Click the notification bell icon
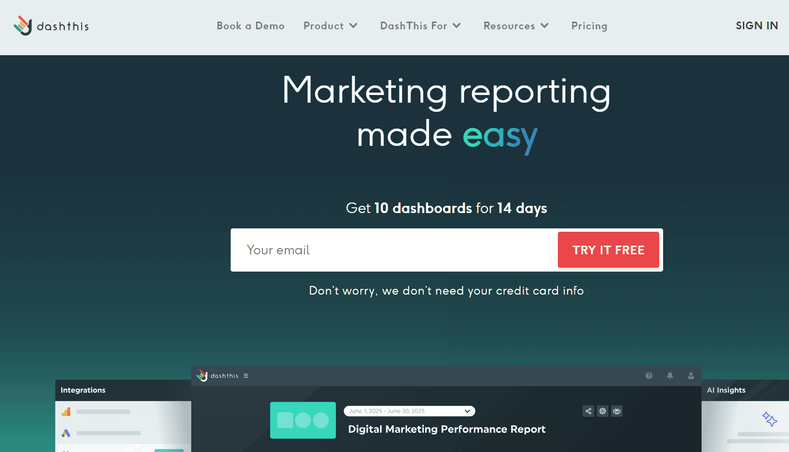Screen dimensions: 789x452 coord(670,376)
